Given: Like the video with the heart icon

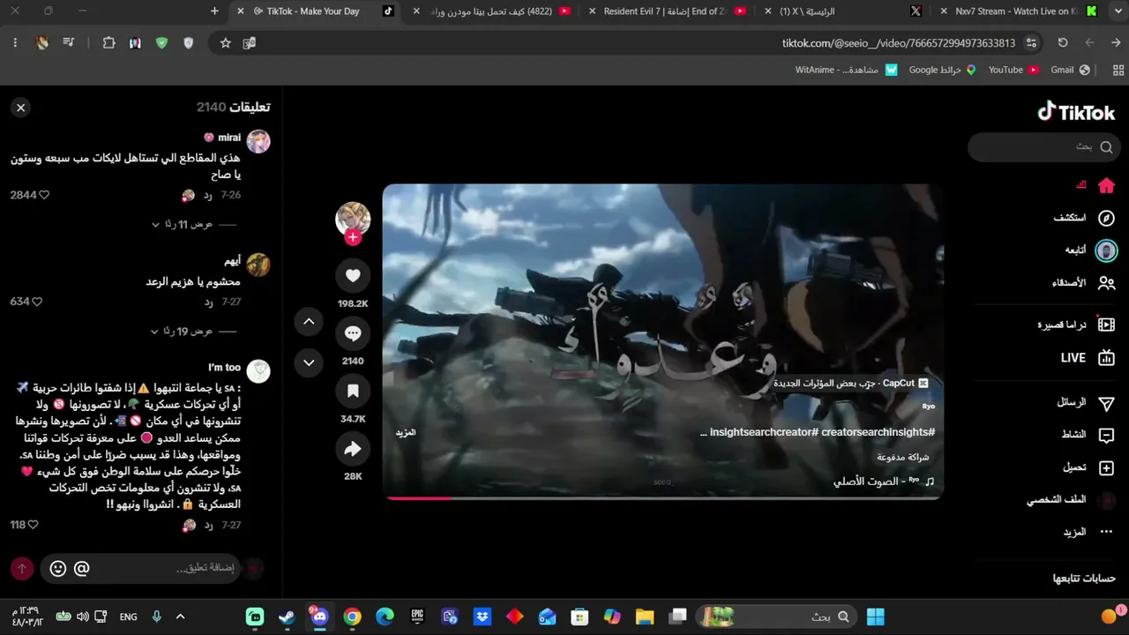Looking at the screenshot, I should 353,276.
